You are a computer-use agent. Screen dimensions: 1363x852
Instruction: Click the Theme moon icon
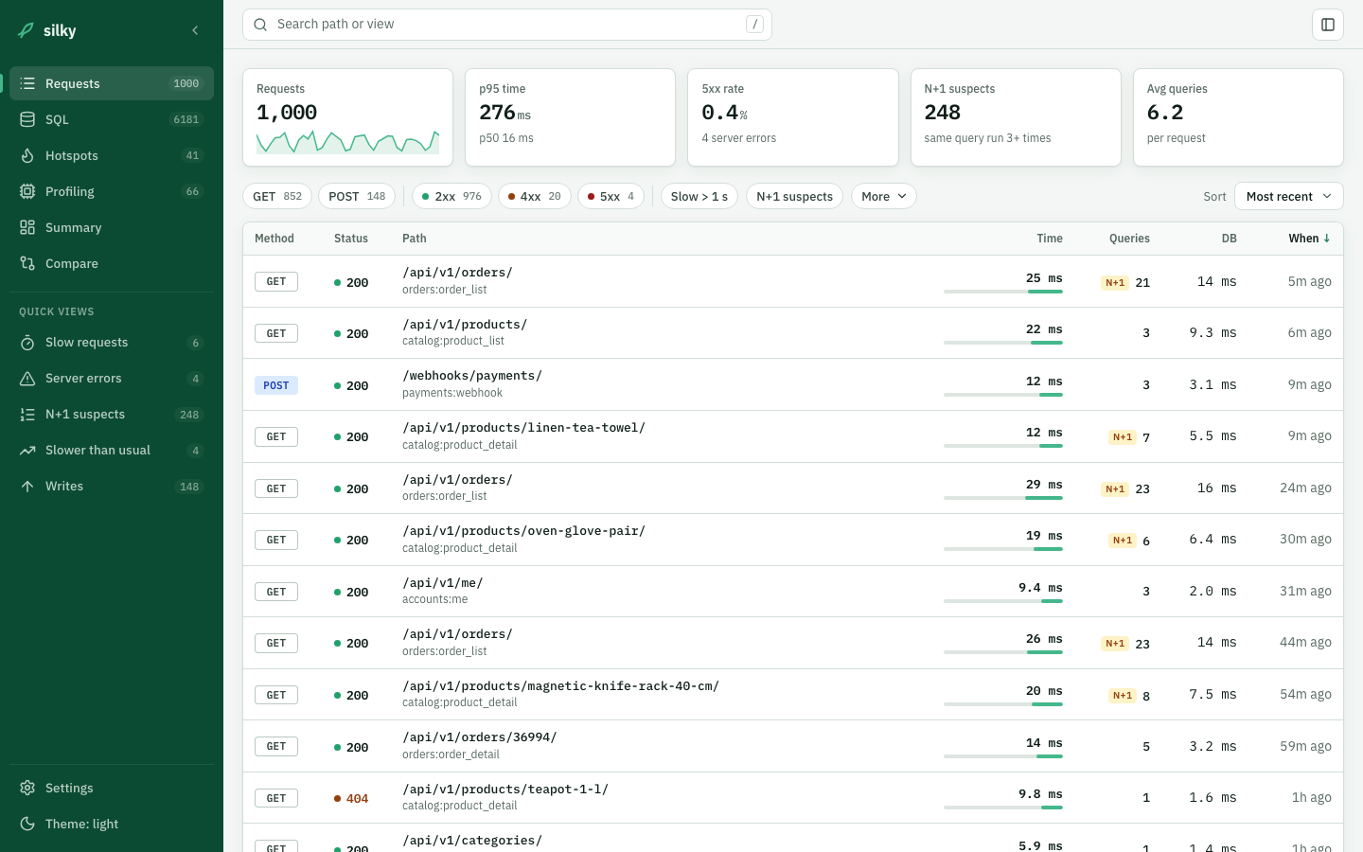click(x=27, y=824)
